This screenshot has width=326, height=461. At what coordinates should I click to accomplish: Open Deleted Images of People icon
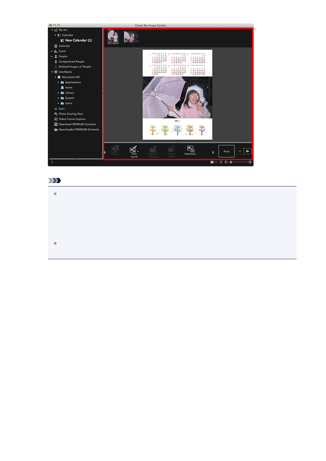coord(56,67)
